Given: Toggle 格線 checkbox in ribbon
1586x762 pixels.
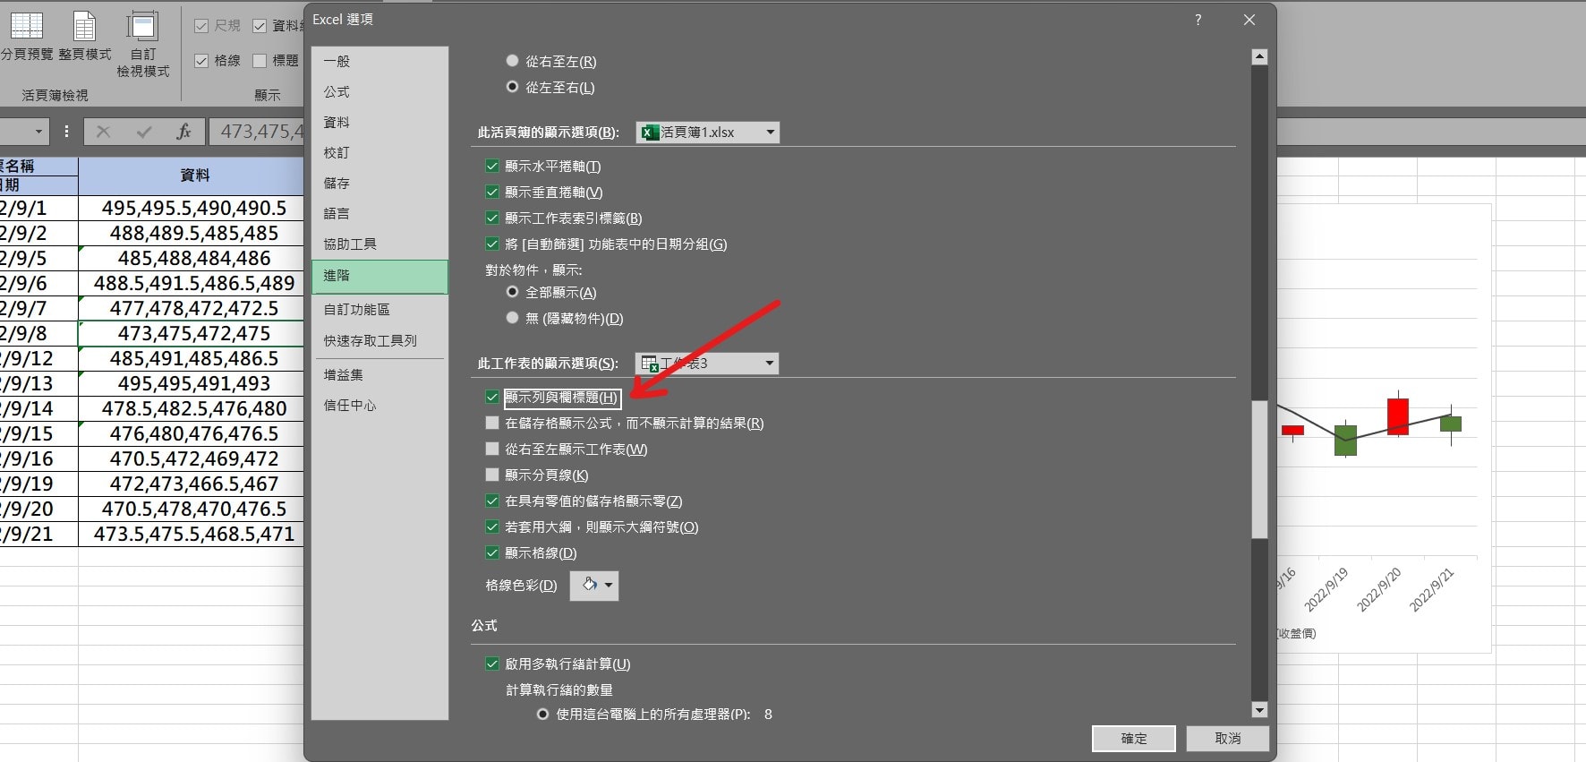Looking at the screenshot, I should coord(201,61).
